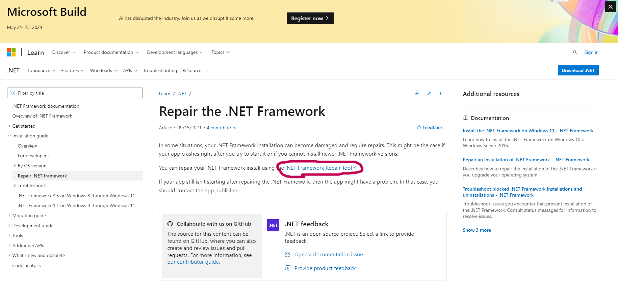Open Development languages dropdown
This screenshot has width=618, height=294.
[175, 52]
